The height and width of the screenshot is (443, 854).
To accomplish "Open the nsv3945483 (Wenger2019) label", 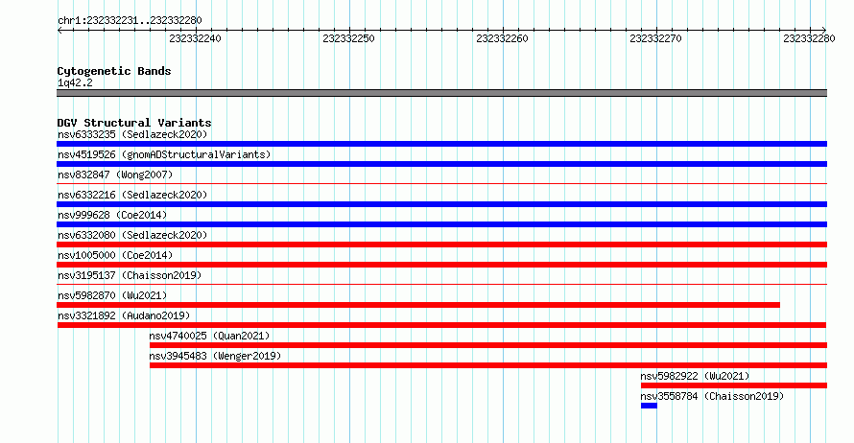I will pos(215,356).
